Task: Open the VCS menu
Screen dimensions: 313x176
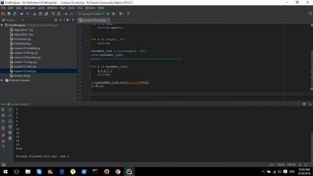Action: [x=80, y=8]
